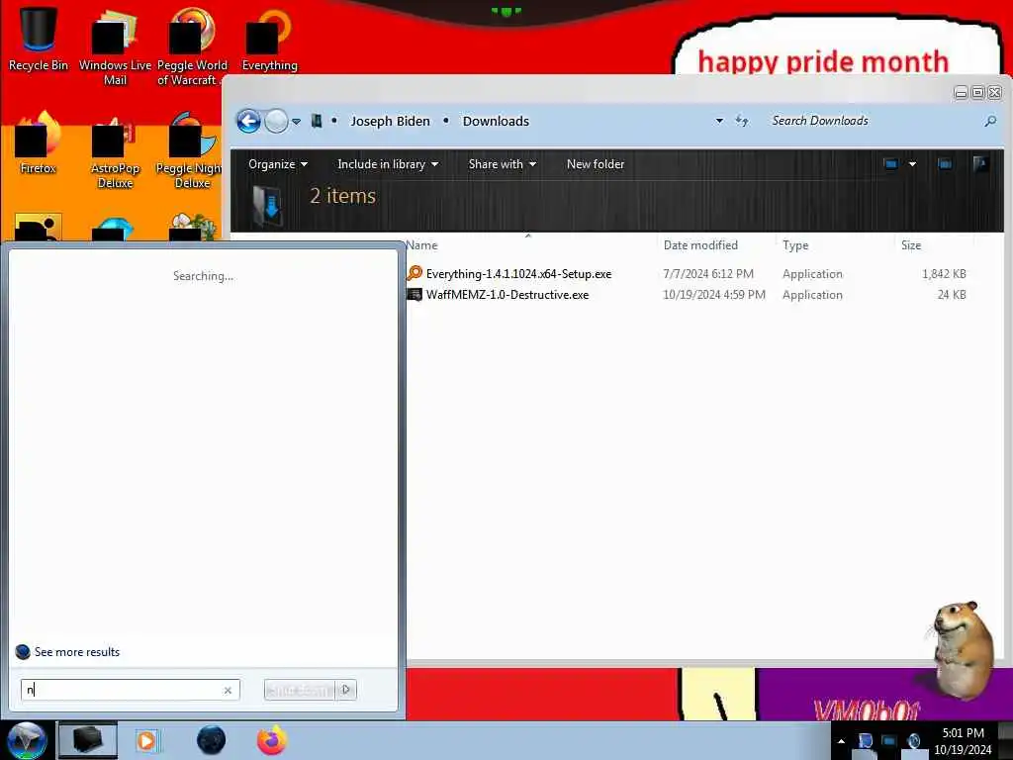Select Downloads in address path
1013x760 pixels.
[x=496, y=121]
